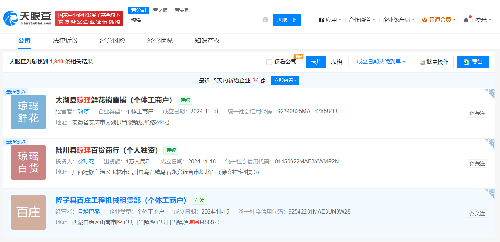Viewport: 500px width, 242px height.
Task: Open the notification bell
Action: click(x=466, y=20)
